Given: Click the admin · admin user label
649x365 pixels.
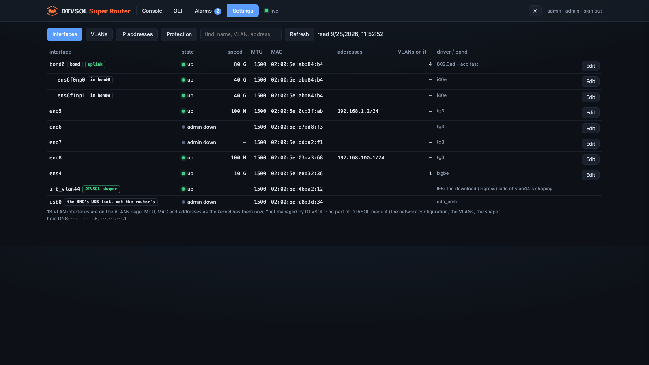Looking at the screenshot, I should 563,11.
